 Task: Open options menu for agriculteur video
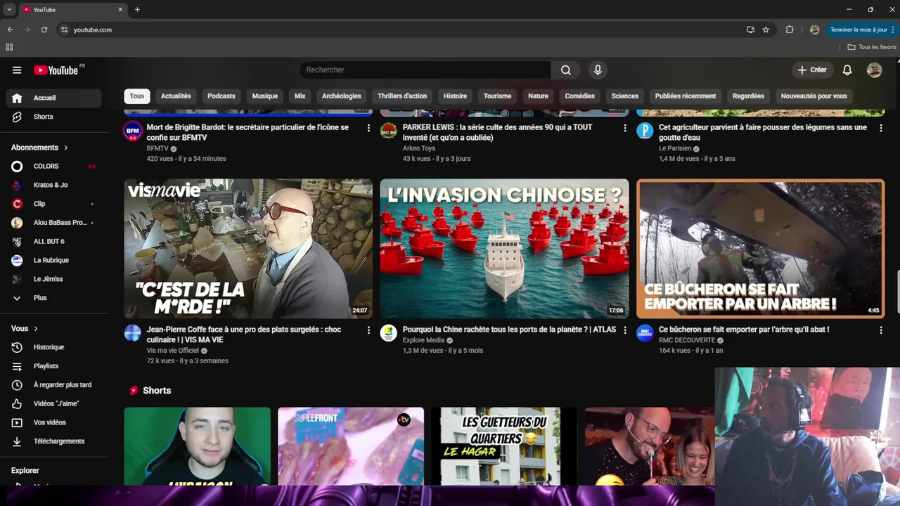tap(880, 128)
